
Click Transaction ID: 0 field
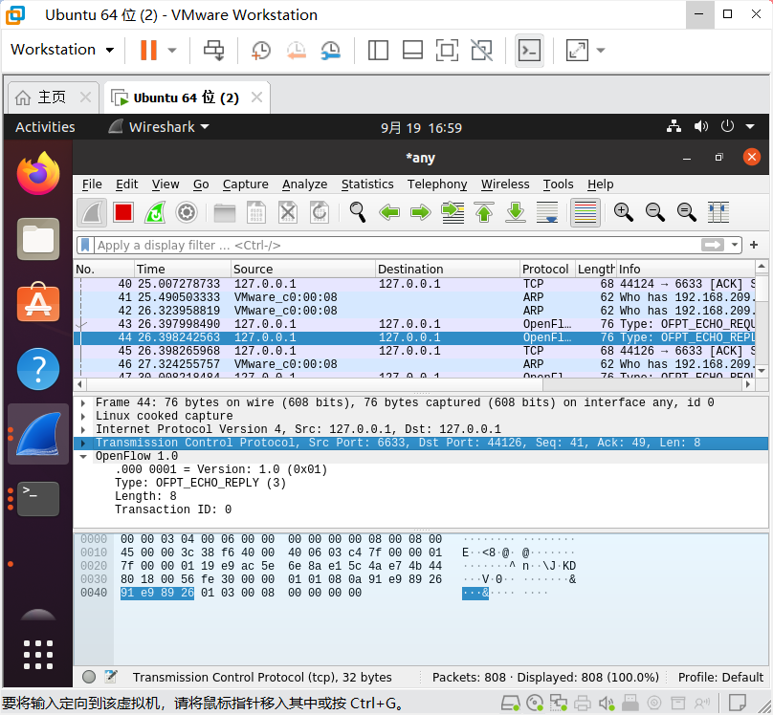(x=173, y=509)
